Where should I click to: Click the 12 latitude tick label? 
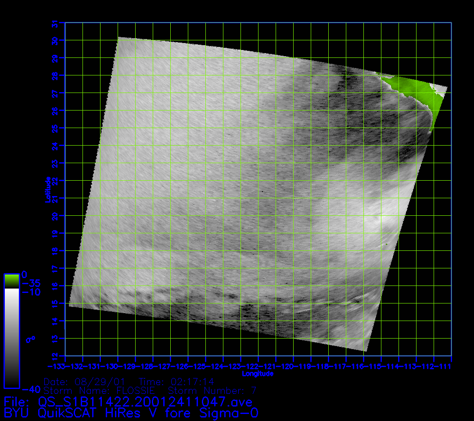[55, 356]
